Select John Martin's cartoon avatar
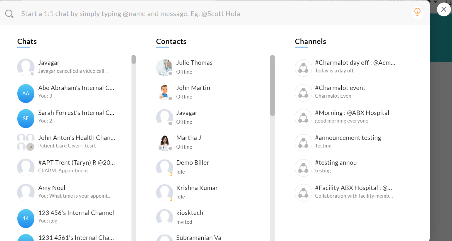The width and height of the screenshot is (452, 241). 164,92
